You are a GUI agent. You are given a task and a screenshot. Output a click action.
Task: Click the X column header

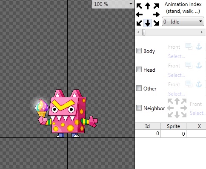(196, 126)
